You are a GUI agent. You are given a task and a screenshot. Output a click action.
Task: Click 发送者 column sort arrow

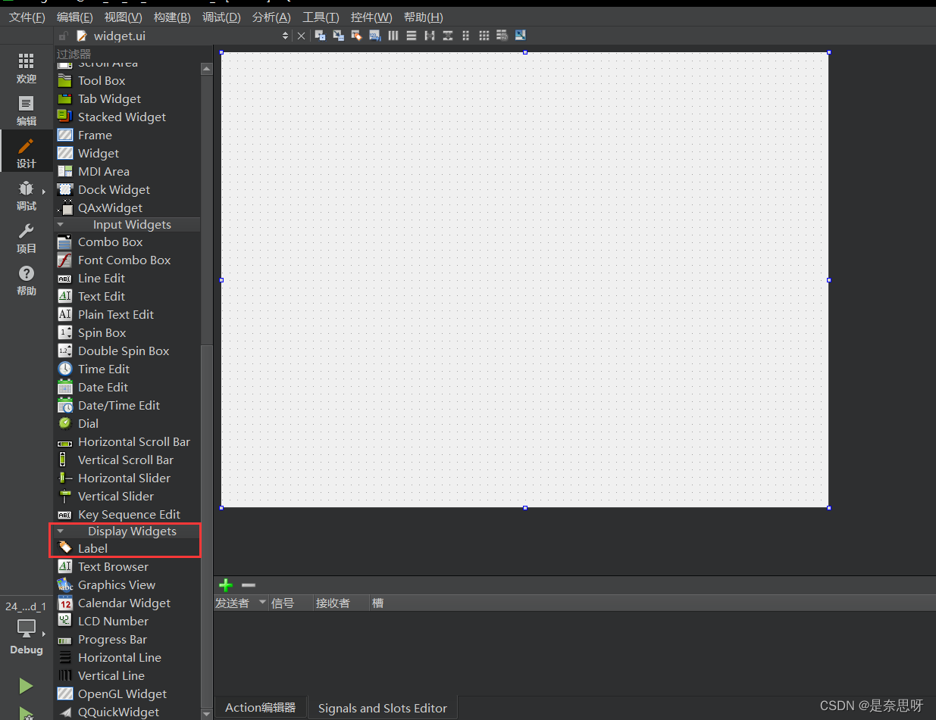[263, 603]
